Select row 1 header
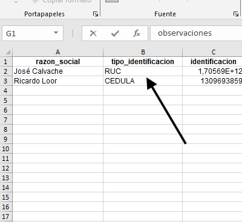Viewport: 242px width, 222px height. coord(6,62)
